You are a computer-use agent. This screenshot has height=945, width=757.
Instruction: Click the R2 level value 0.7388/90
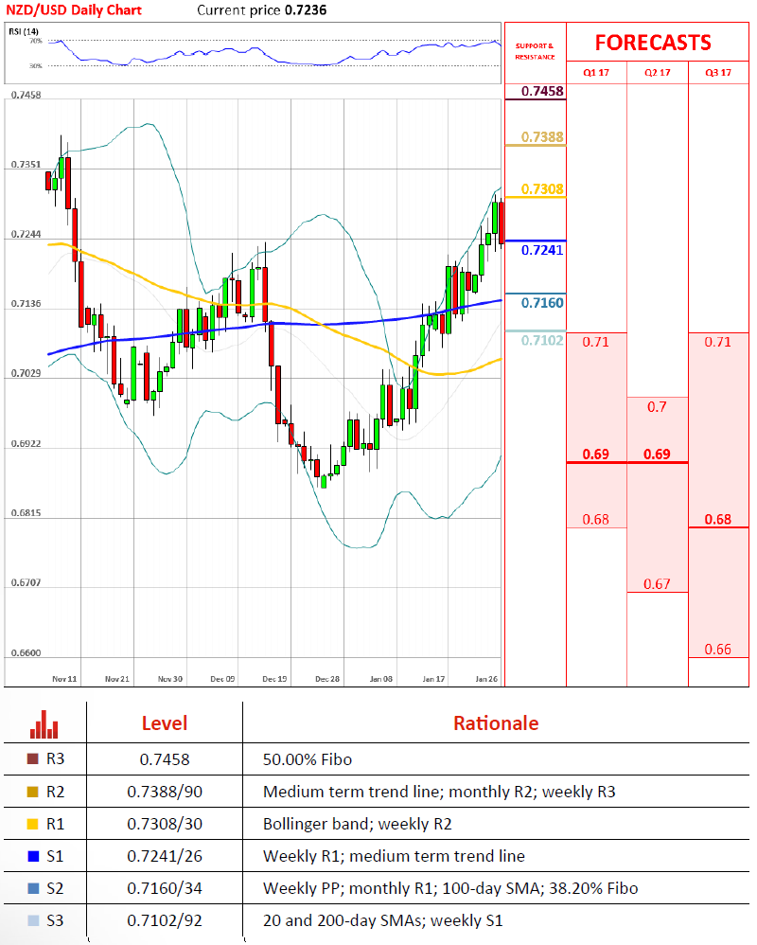click(165, 792)
